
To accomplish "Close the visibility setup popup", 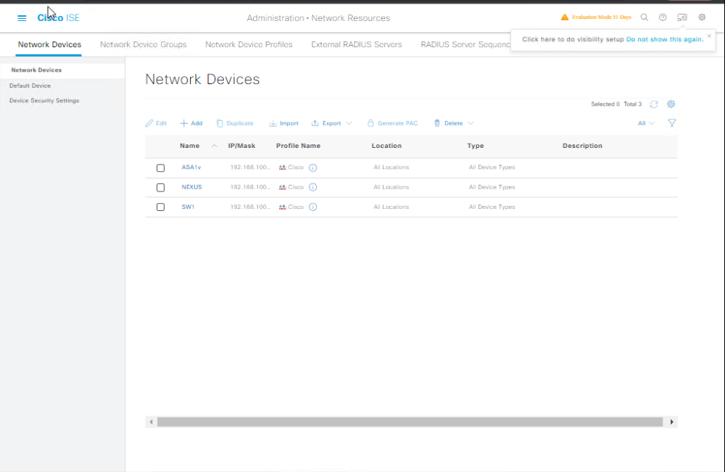I will [x=709, y=36].
